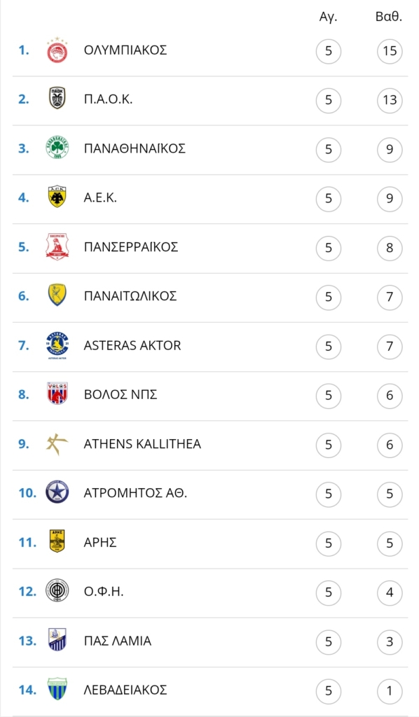Select the Panathinaikos green shamrock logo
Image resolution: width=419 pixels, height=717 pixels.
click(57, 148)
